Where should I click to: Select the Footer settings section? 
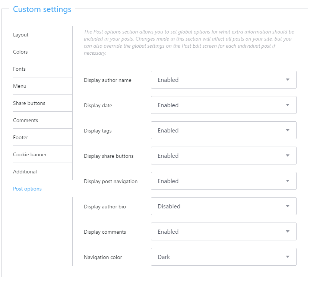pyautogui.click(x=20, y=137)
